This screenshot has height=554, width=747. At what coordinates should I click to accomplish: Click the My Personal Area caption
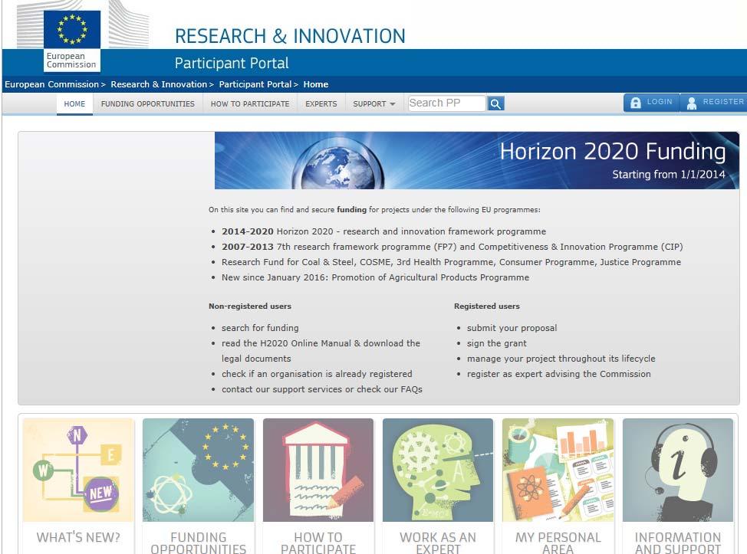[x=558, y=543]
